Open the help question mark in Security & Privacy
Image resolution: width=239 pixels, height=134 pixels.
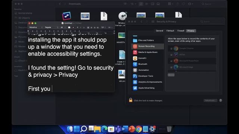(x=221, y=100)
